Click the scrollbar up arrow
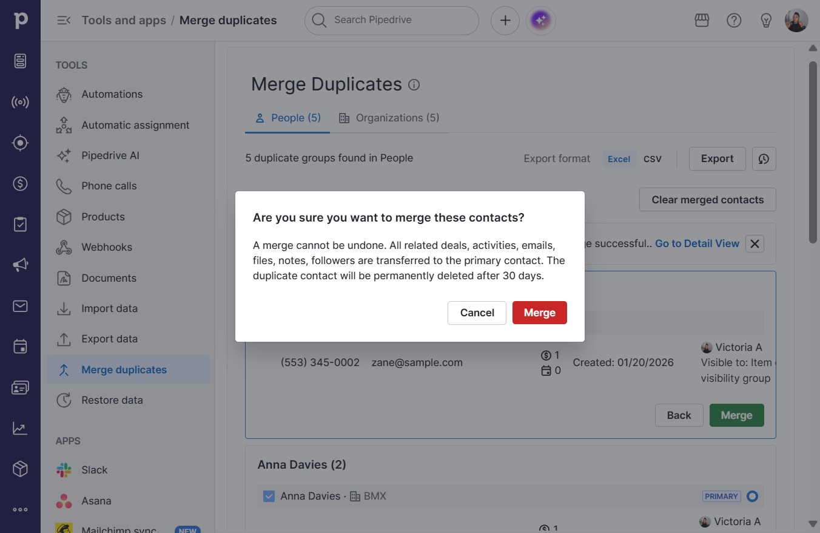This screenshot has height=533, width=820. point(813,49)
